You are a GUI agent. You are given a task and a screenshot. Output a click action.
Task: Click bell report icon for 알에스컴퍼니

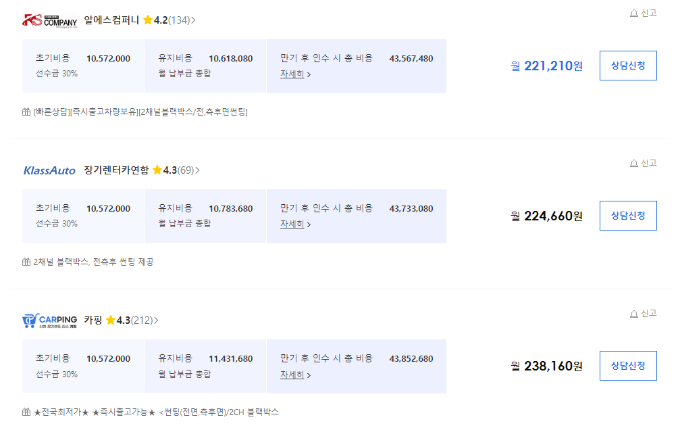pos(634,14)
